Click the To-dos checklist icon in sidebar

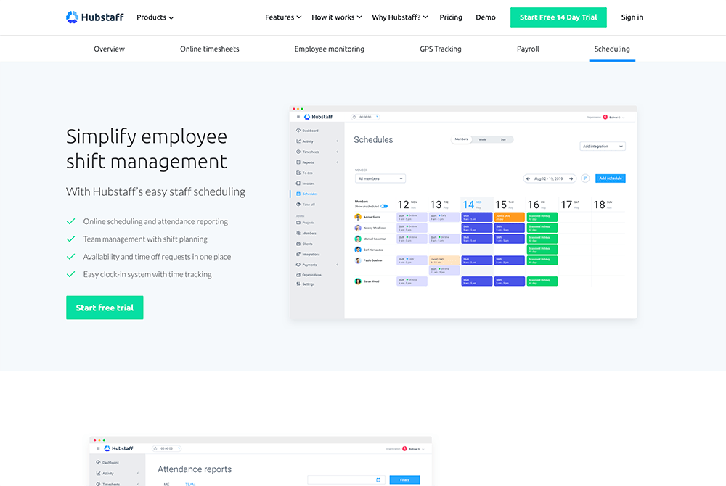[298, 173]
